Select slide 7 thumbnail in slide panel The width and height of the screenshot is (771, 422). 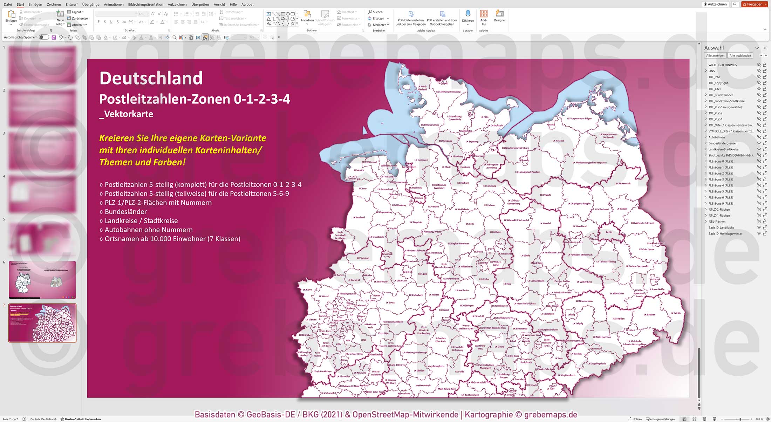pos(42,323)
